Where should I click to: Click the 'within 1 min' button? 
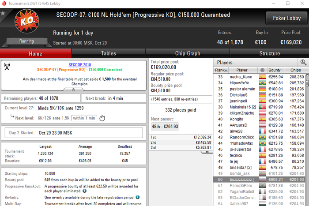click(84, 118)
